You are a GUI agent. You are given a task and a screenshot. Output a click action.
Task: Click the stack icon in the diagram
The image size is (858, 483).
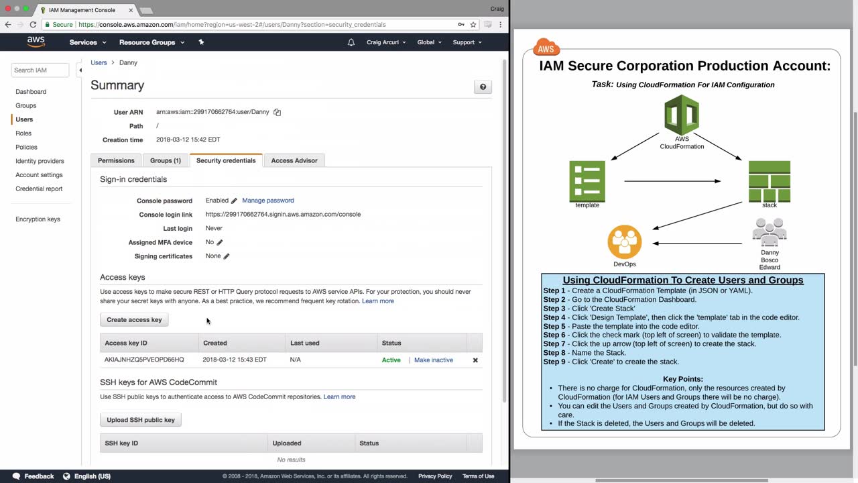click(x=770, y=180)
